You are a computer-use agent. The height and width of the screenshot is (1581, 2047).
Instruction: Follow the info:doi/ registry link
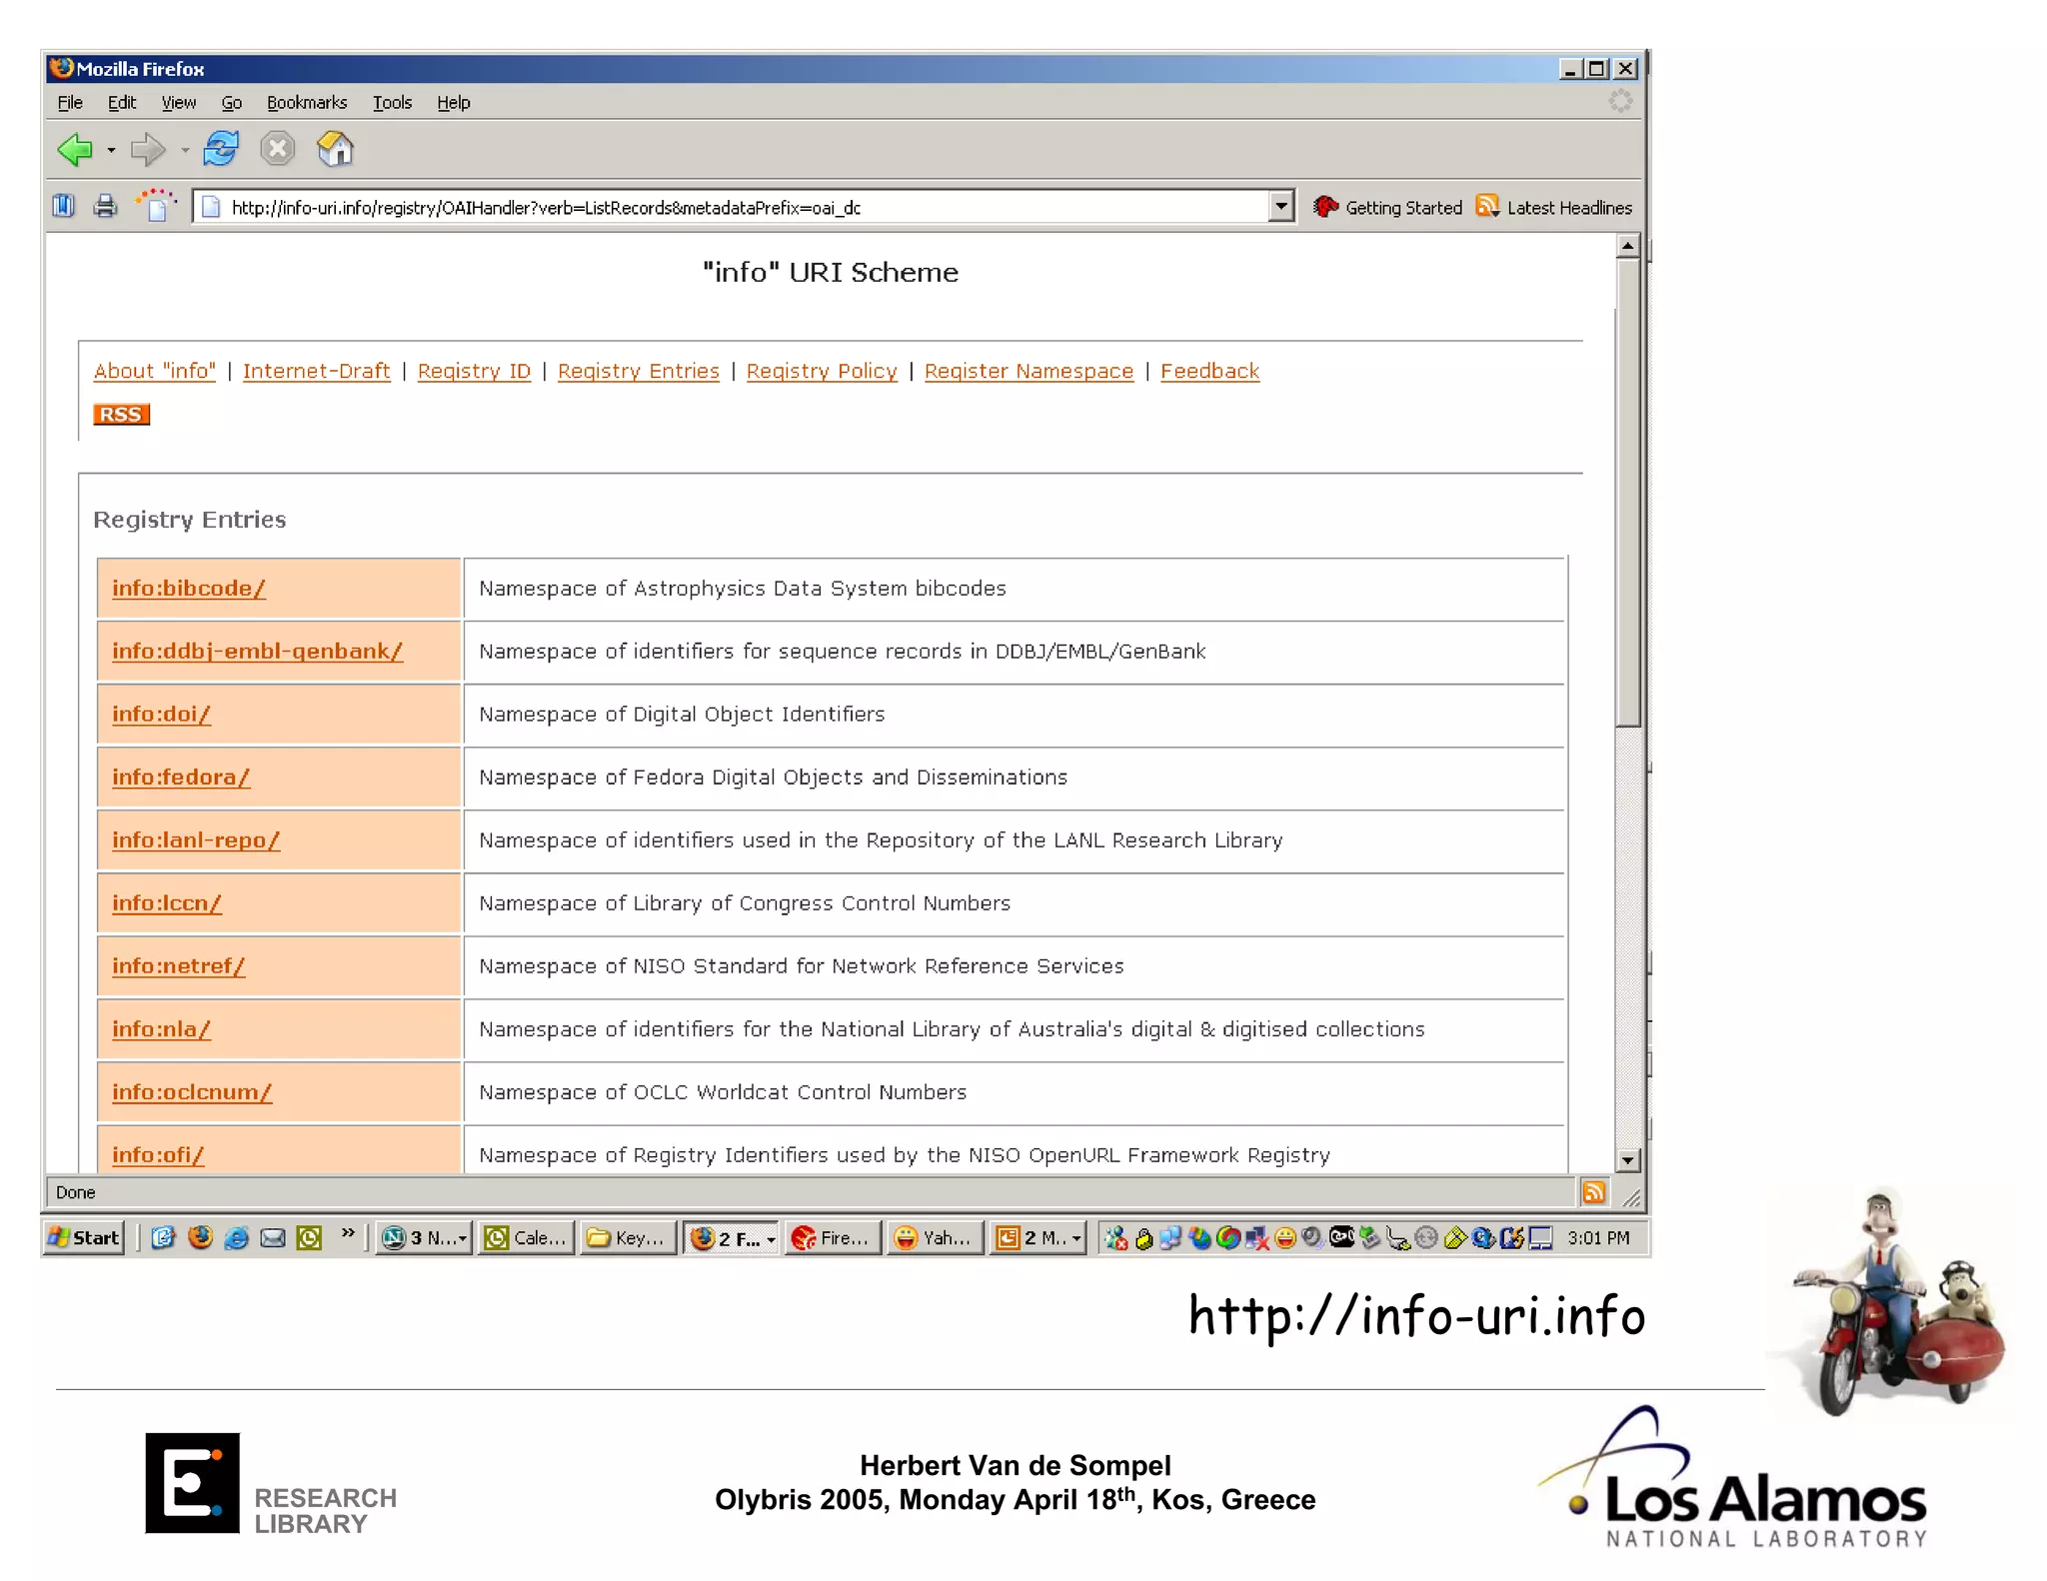(x=161, y=715)
